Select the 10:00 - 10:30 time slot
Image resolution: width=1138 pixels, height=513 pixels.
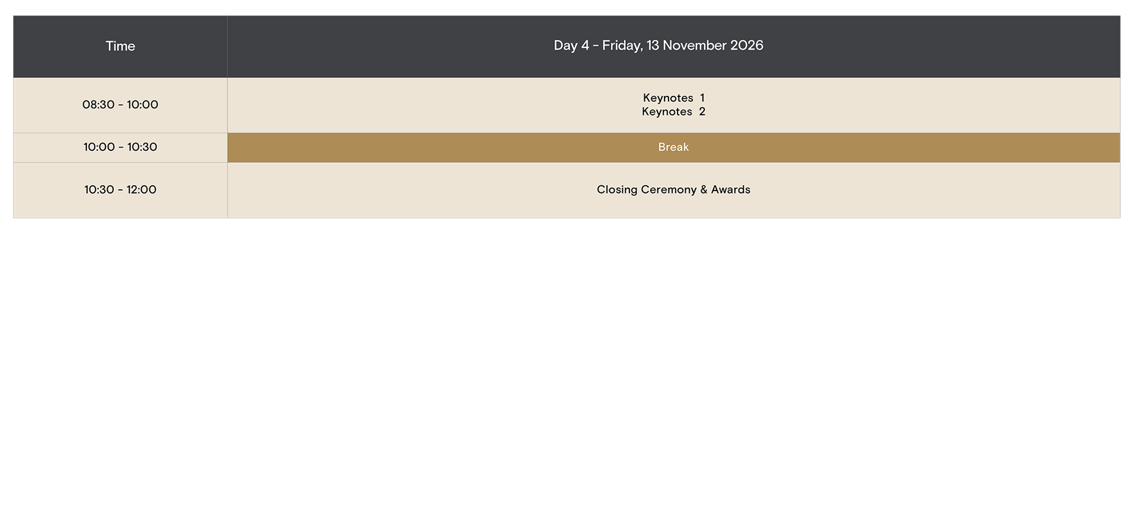pos(120,147)
